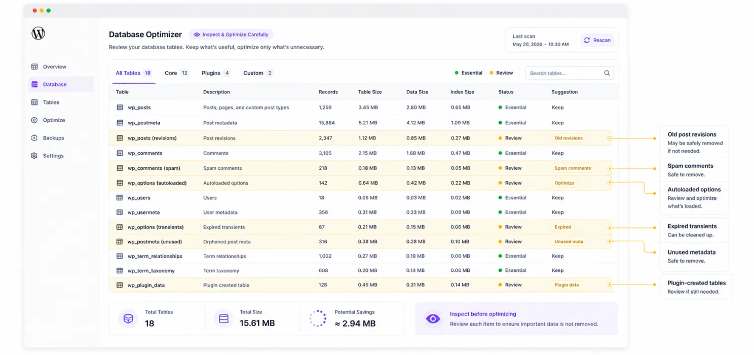754x355 pixels.
Task: Click the table icon for wp_postmeta row
Action: pyautogui.click(x=120, y=123)
